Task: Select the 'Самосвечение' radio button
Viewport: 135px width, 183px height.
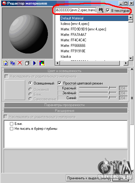Action: [x=30, y=99]
